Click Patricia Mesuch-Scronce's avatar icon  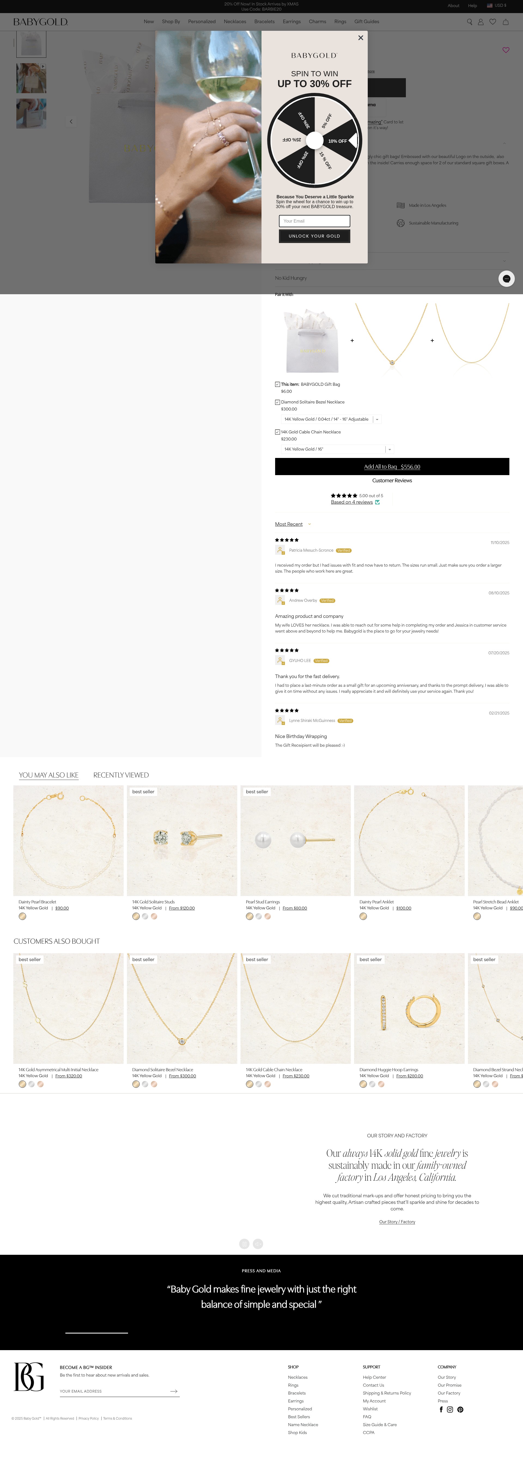[x=280, y=550]
